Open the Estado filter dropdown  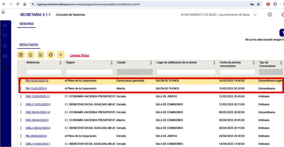[x=134, y=72]
